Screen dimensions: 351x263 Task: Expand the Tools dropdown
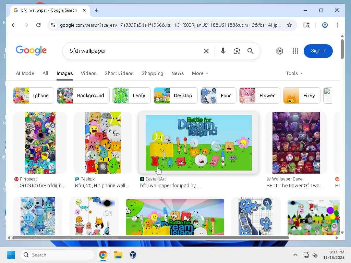click(294, 73)
